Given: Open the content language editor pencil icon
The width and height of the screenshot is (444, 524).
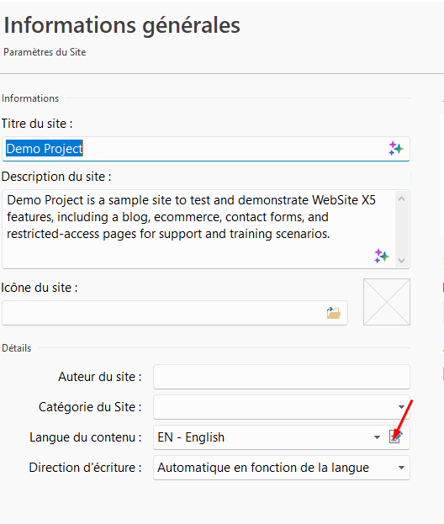Looking at the screenshot, I should coord(395,437).
